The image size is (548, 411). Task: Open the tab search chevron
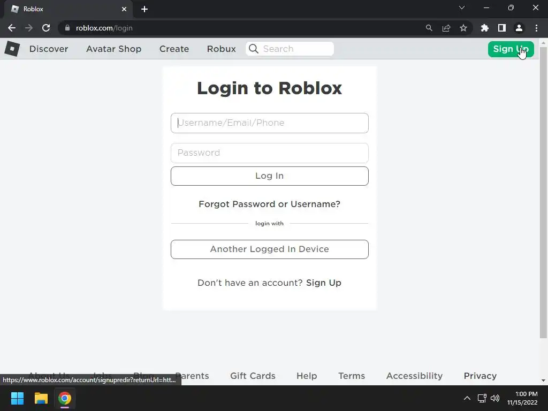[462, 7]
